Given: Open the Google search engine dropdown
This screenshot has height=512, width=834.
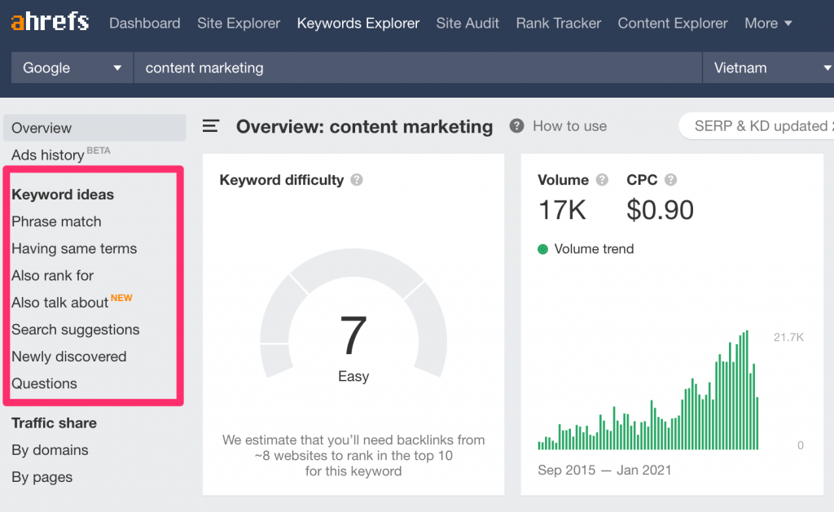Looking at the screenshot, I should (x=72, y=68).
